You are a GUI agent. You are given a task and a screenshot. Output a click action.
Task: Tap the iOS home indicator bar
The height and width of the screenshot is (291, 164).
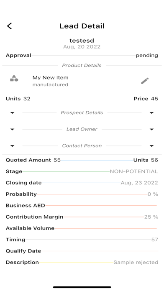(x=82, y=287)
